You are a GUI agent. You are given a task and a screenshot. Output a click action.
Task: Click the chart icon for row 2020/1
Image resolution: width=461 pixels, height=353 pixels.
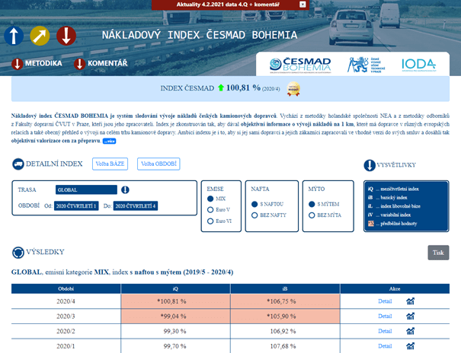tap(411, 346)
